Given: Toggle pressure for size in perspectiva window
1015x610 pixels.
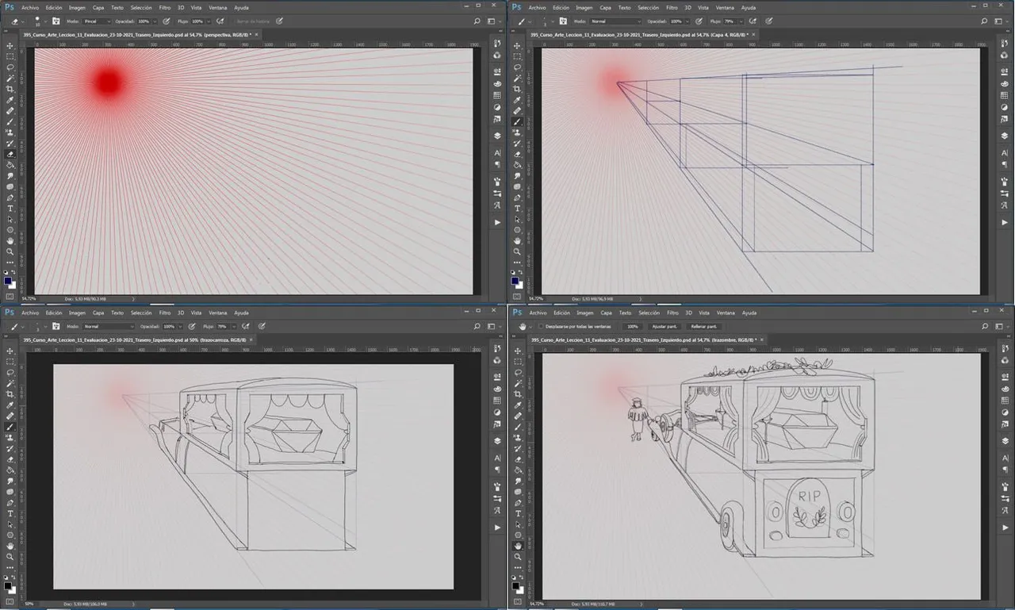Looking at the screenshot, I should click(279, 21).
